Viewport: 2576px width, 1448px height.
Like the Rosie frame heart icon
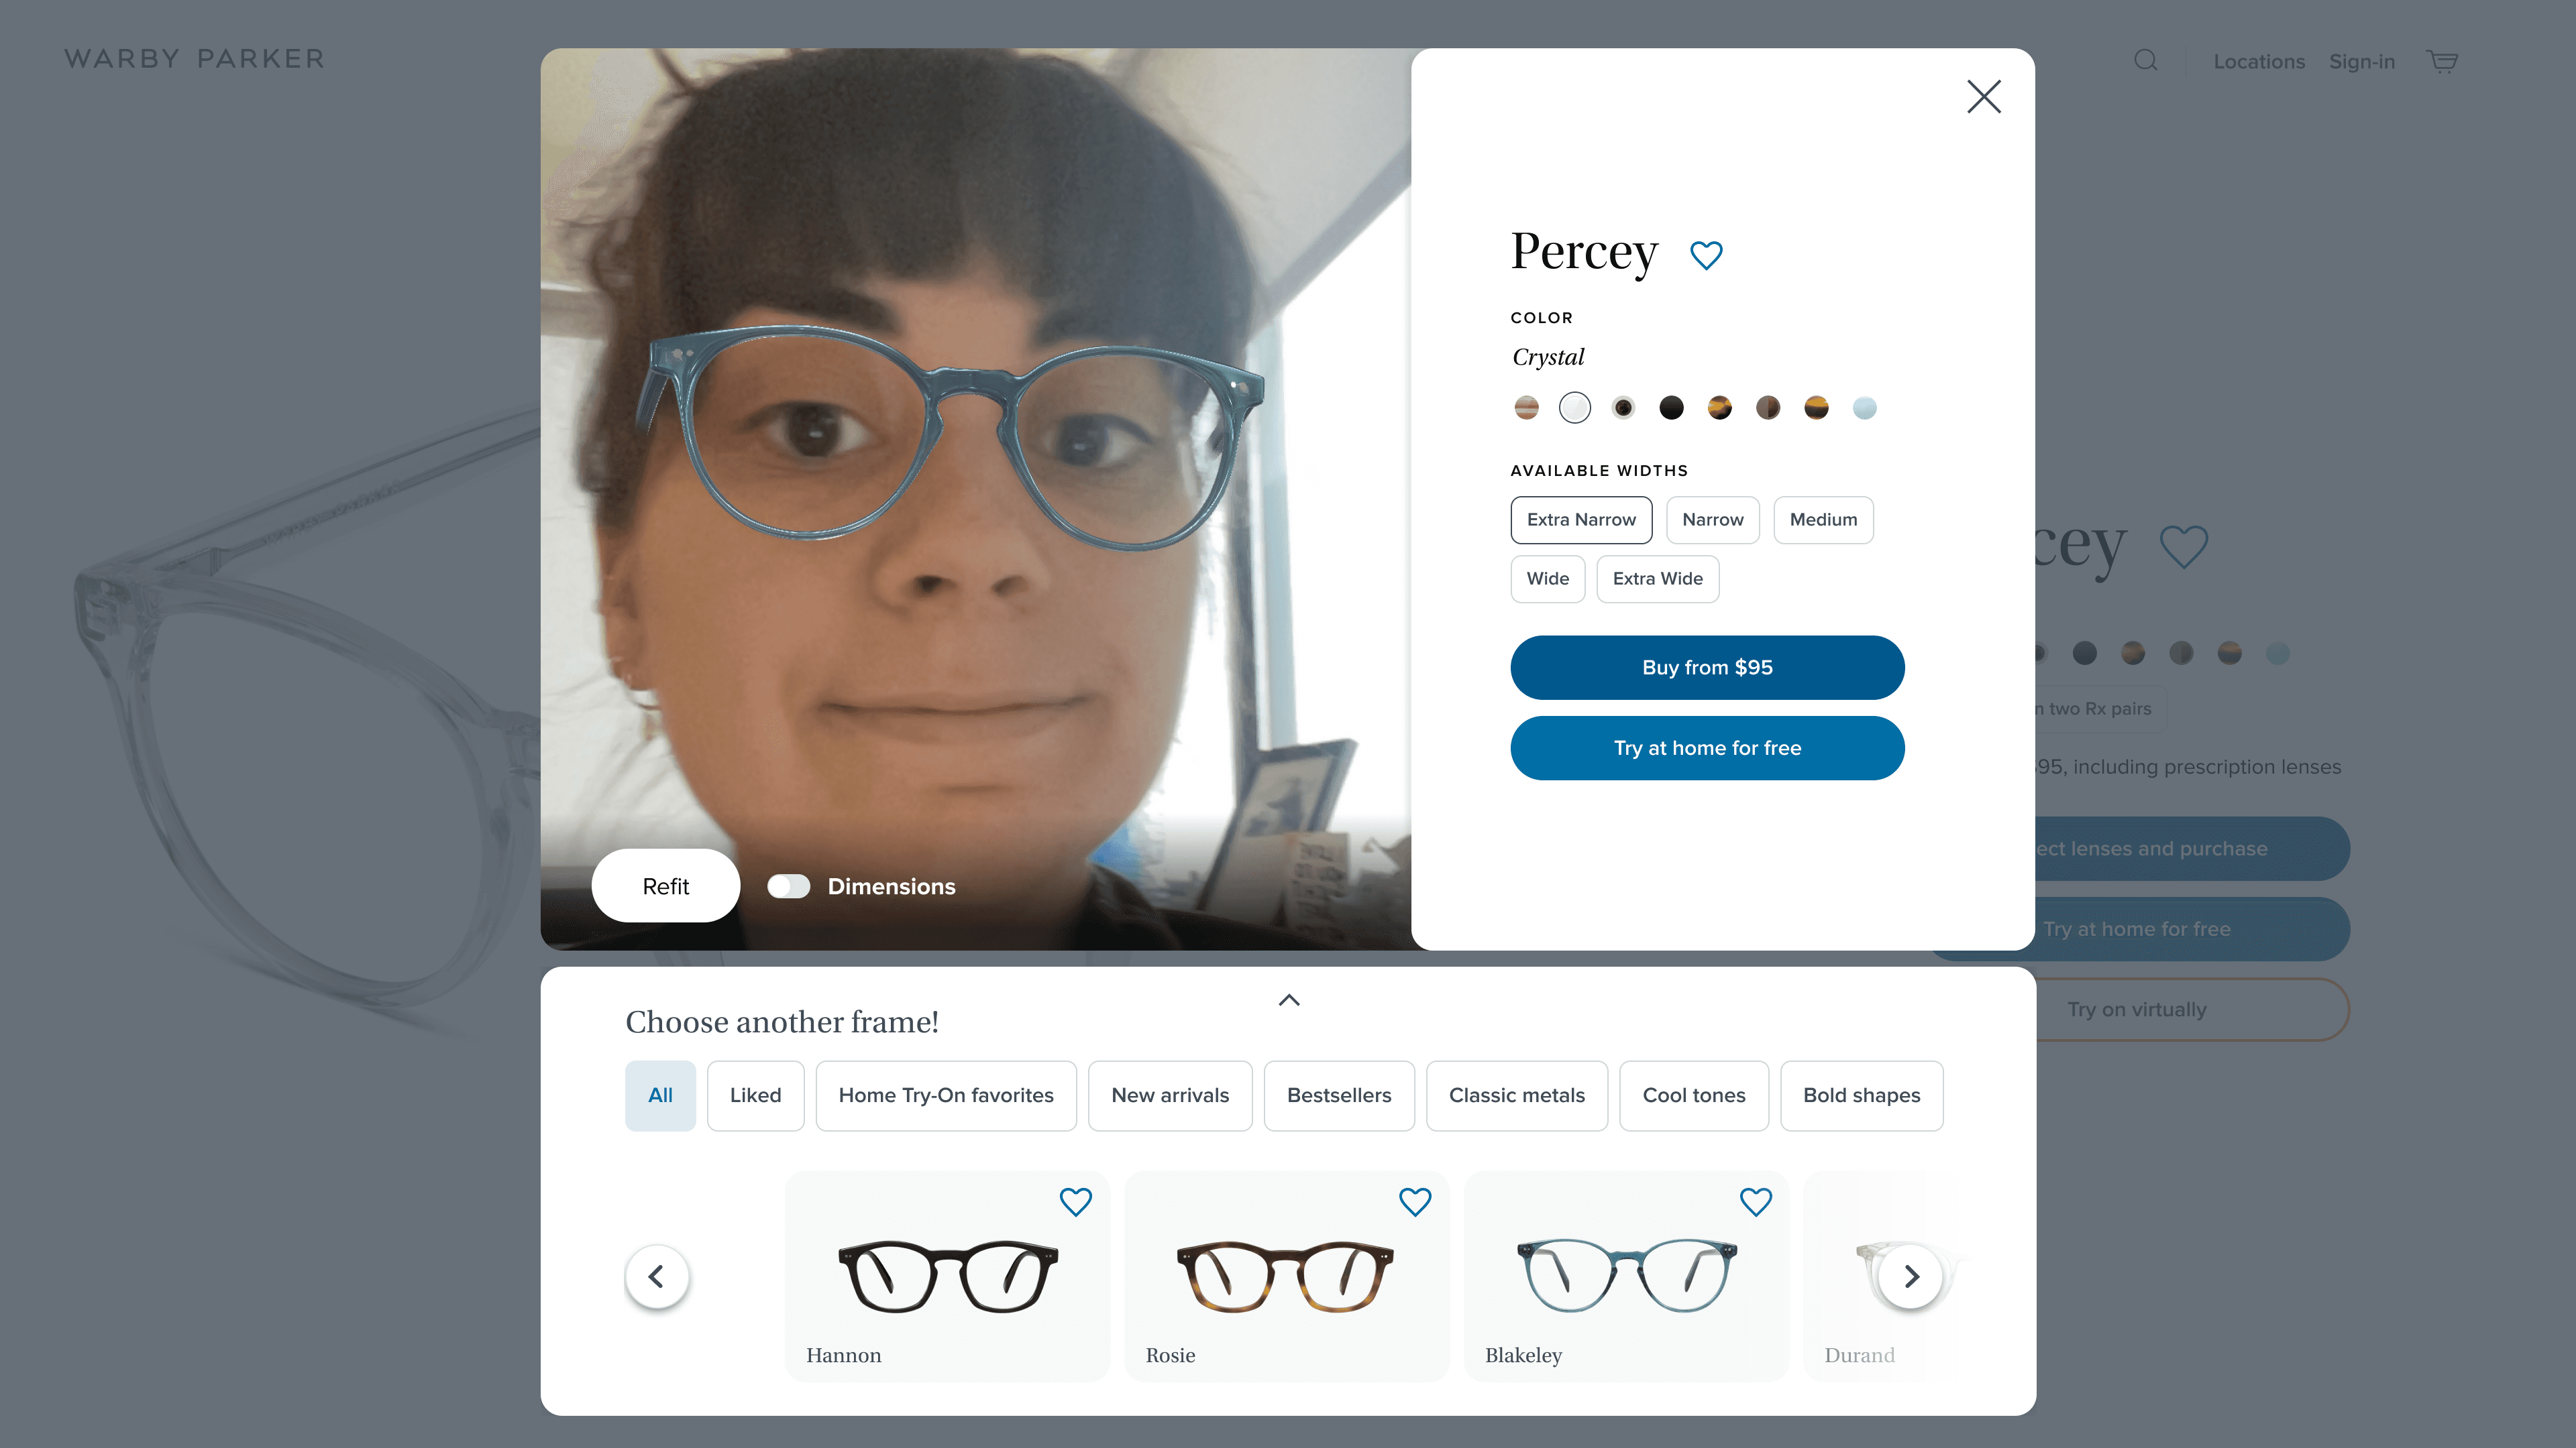coord(1414,1201)
